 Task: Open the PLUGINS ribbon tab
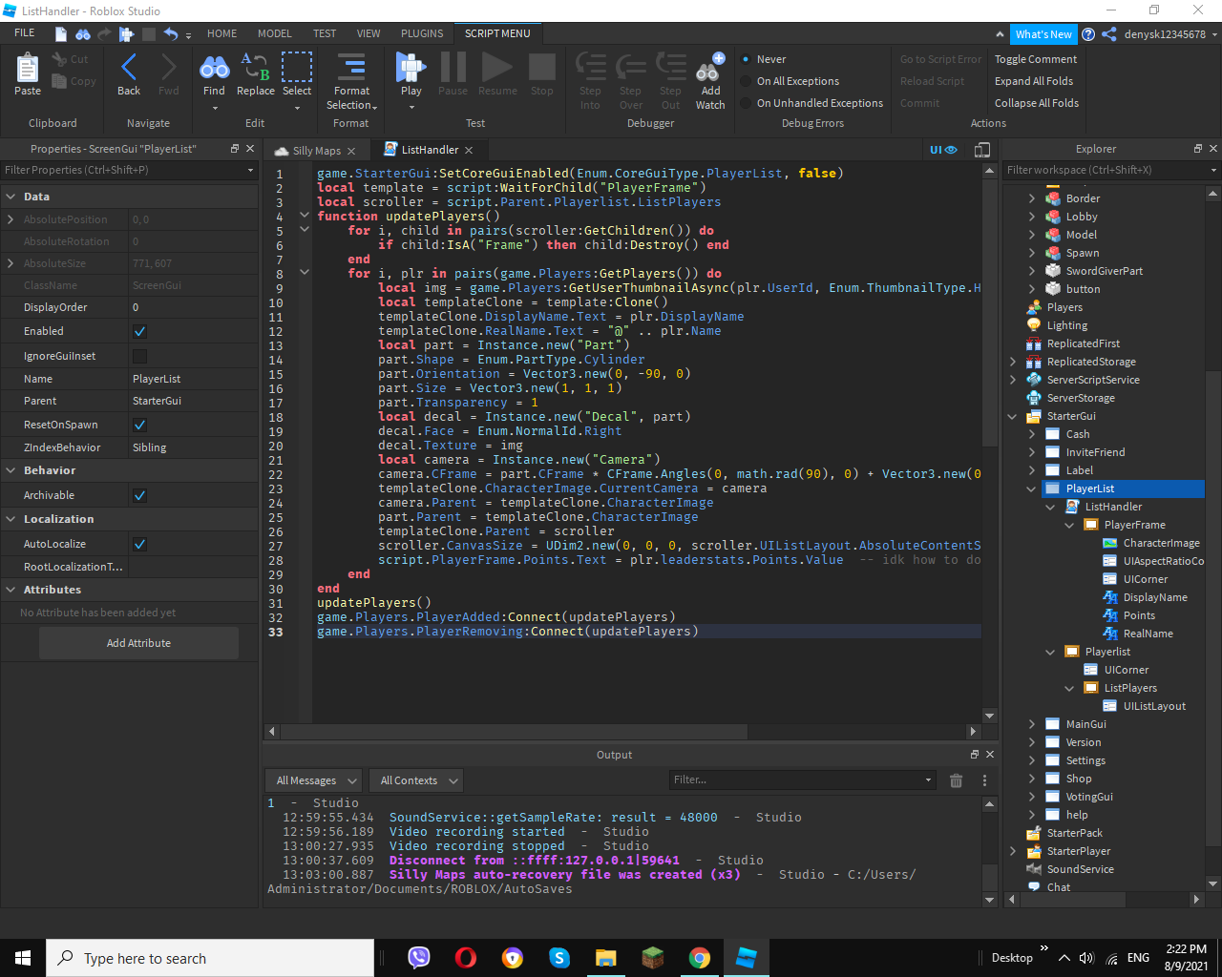(x=422, y=33)
